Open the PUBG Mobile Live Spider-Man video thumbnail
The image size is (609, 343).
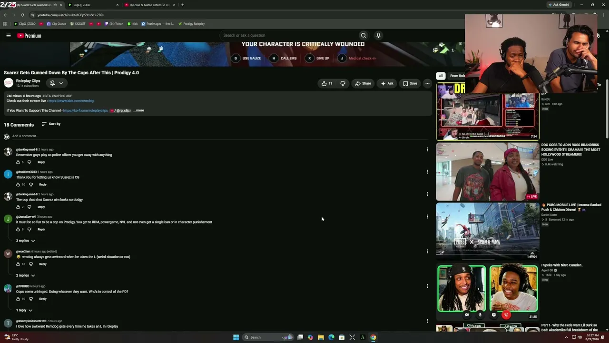[x=488, y=232]
